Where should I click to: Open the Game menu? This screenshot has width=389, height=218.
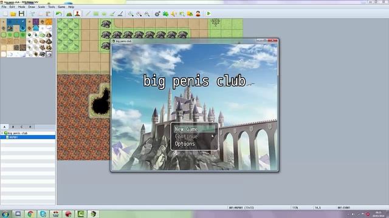point(61,7)
